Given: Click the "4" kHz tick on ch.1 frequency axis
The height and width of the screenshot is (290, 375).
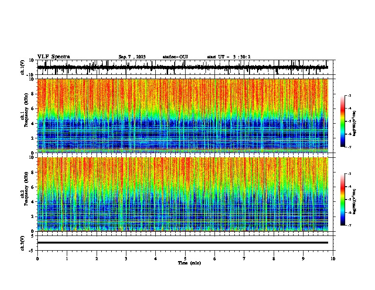Looking at the screenshot, I should 33,124.
